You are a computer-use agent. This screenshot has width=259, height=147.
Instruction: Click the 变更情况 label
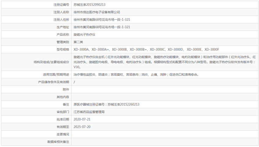coord(63,134)
